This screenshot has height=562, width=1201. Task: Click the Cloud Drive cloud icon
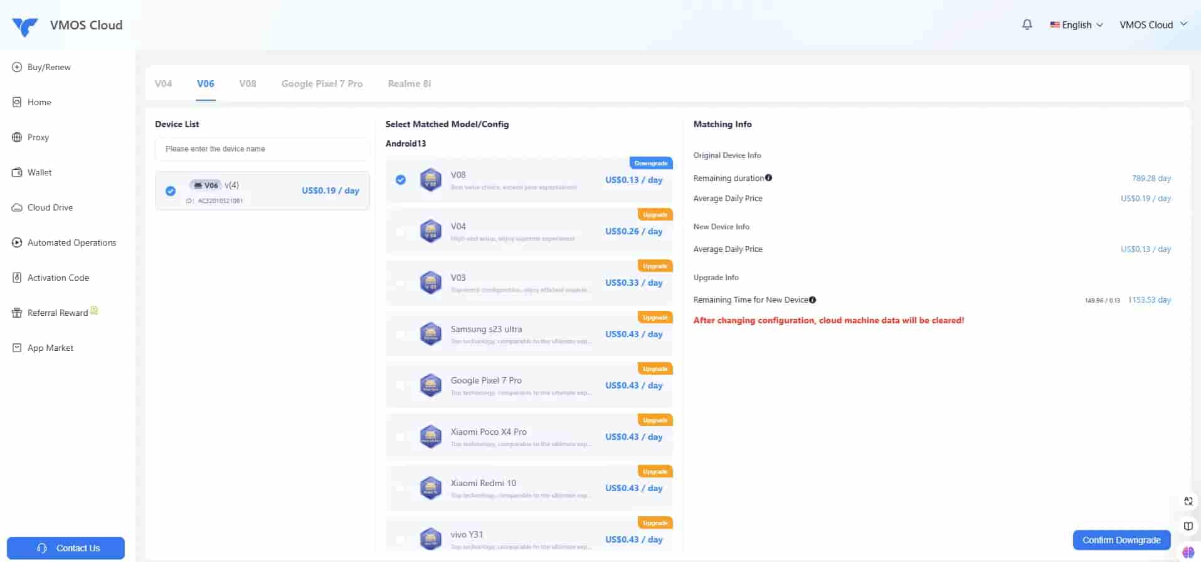[17, 207]
